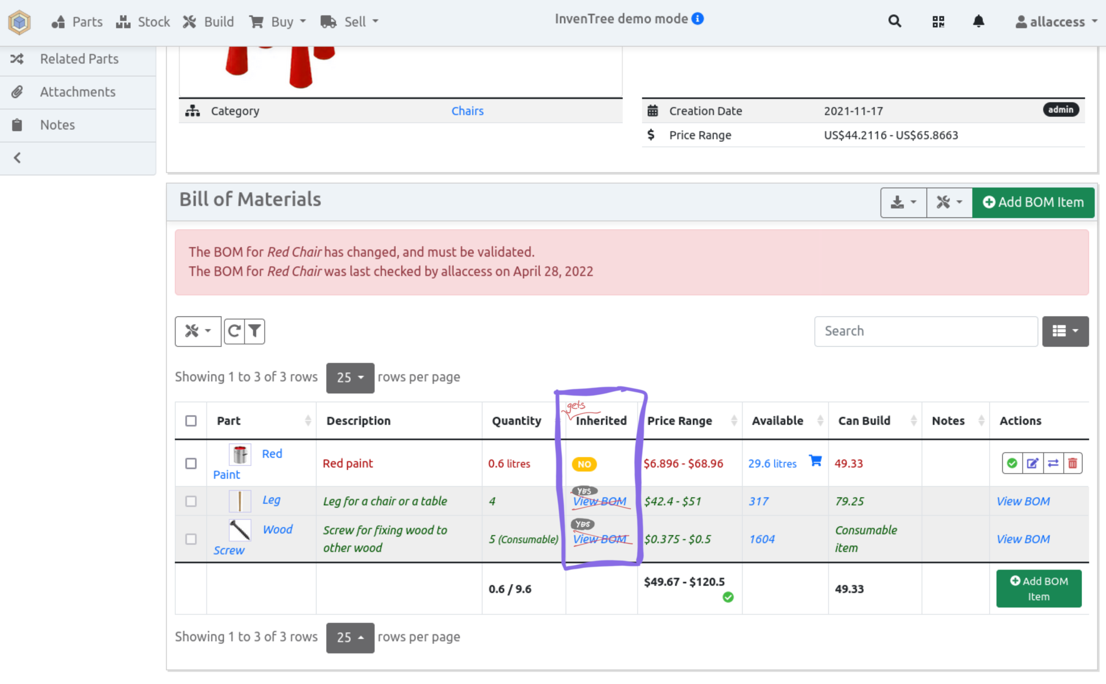The height and width of the screenshot is (684, 1106).
Task: Collapse the sidebar with the chevron
Action: (x=17, y=158)
